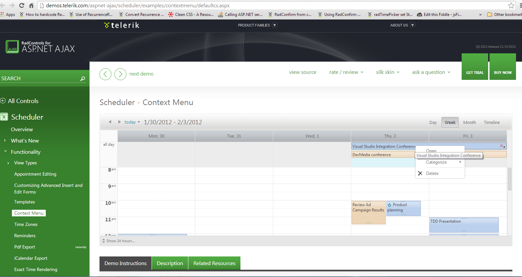Go to previous demo using left circle arrow
Screen dimensions: 522x277
coord(105,74)
